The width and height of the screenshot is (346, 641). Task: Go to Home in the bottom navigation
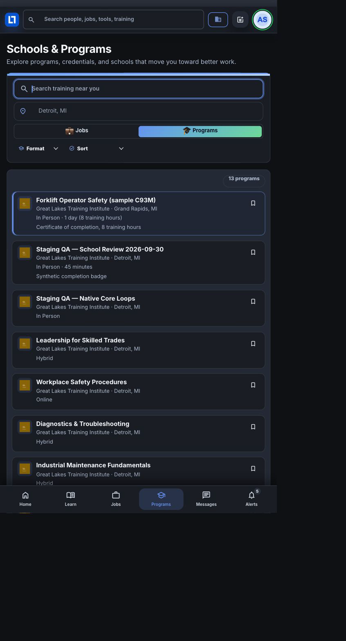25,499
